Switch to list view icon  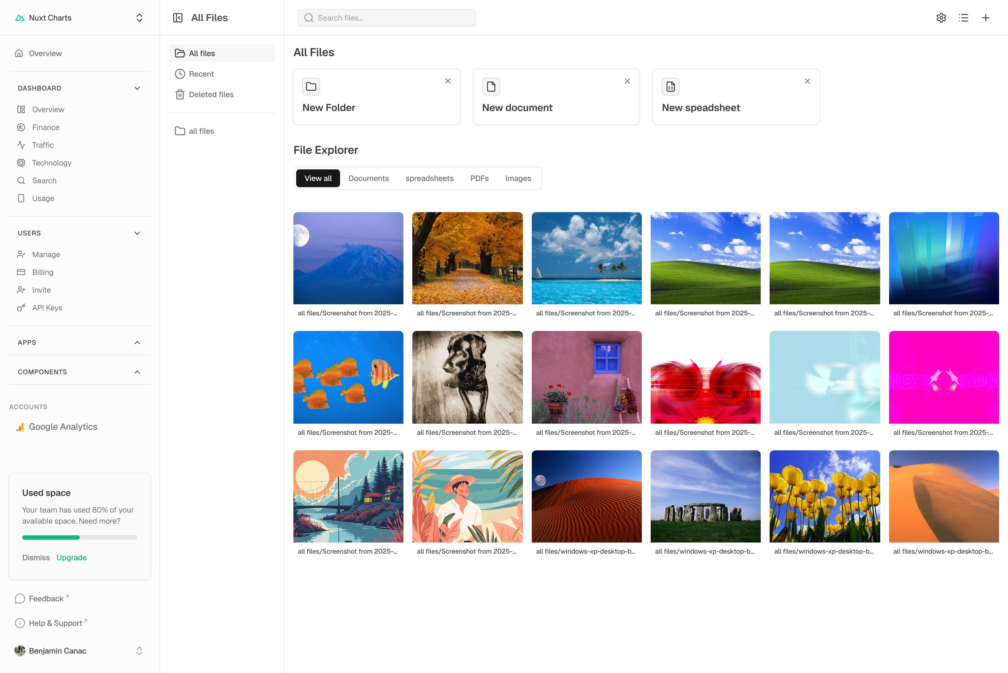pyautogui.click(x=963, y=17)
